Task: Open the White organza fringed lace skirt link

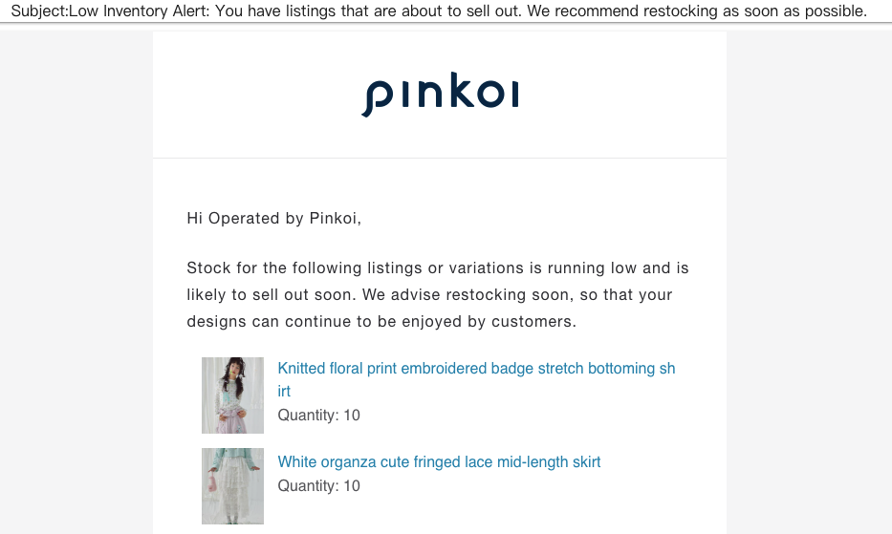Action: click(x=439, y=461)
